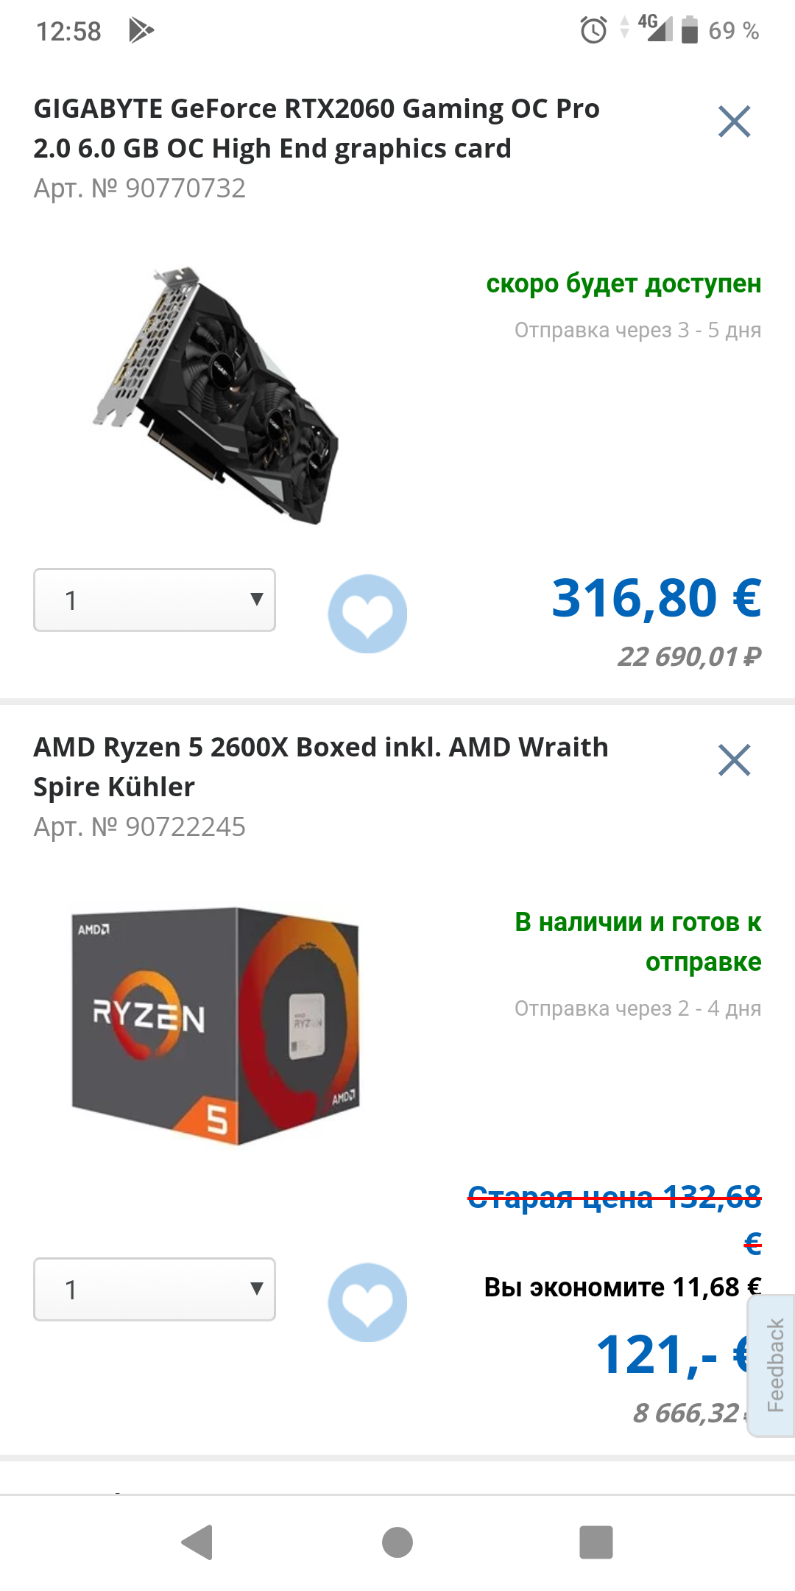The image size is (795, 1591).
Task: Open AMD Ryzen 5 2600X product title
Action: point(321,767)
